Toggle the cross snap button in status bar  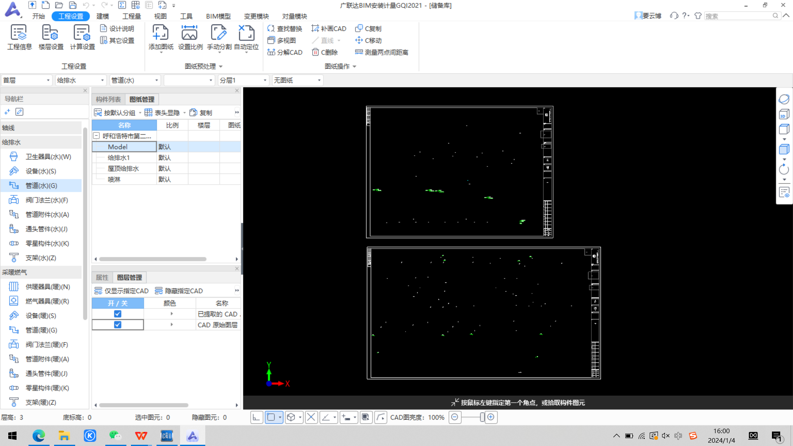311,417
